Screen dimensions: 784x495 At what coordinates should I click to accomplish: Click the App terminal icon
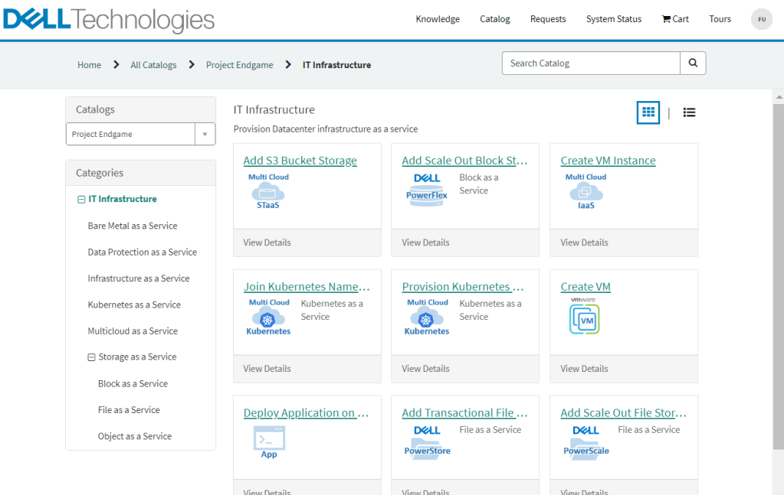pos(269,442)
